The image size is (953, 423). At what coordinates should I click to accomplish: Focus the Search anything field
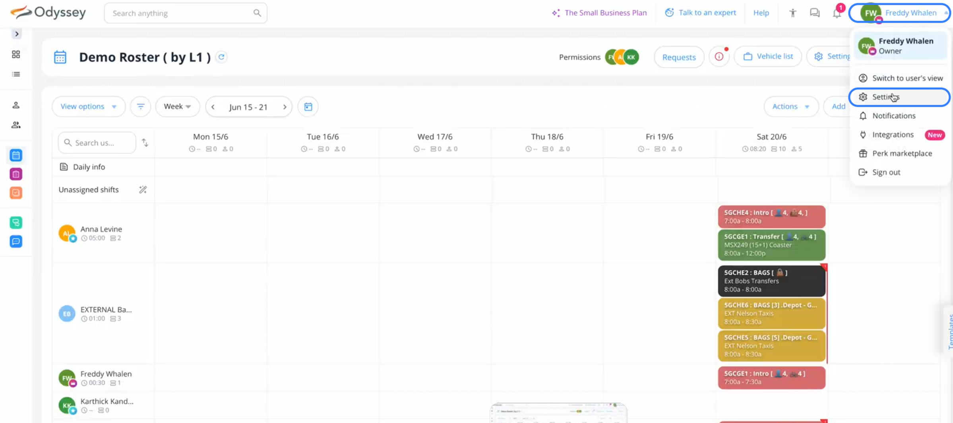tap(186, 13)
